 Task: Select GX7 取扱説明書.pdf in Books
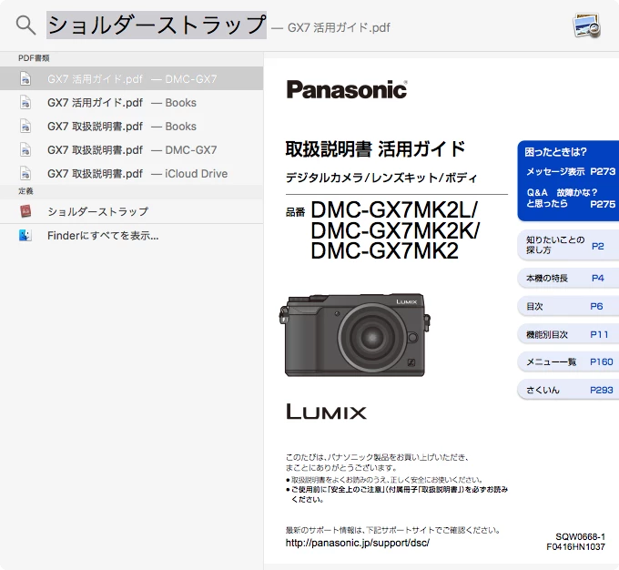pyautogui.click(x=131, y=127)
